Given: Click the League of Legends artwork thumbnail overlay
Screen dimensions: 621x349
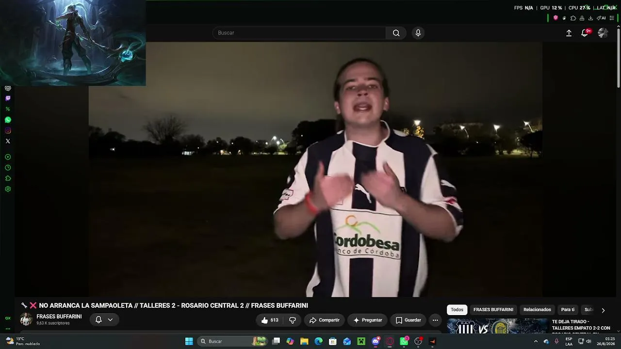Looking at the screenshot, I should point(73,43).
